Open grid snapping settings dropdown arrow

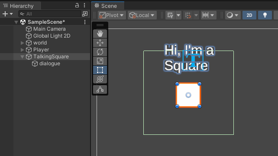[x=196, y=15]
